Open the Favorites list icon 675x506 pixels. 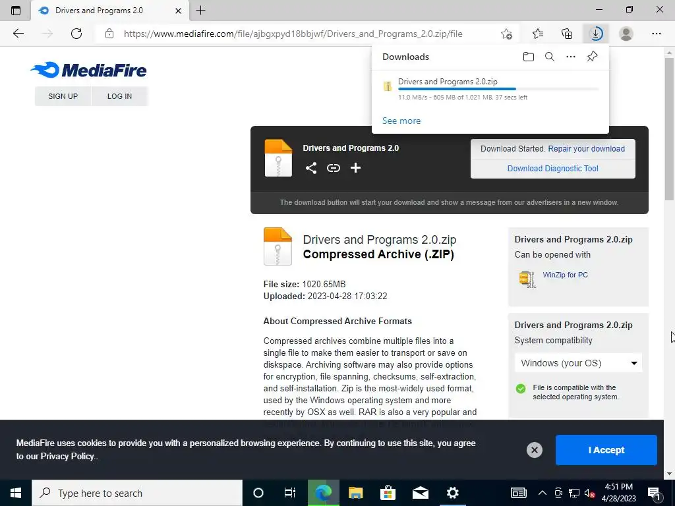(538, 34)
